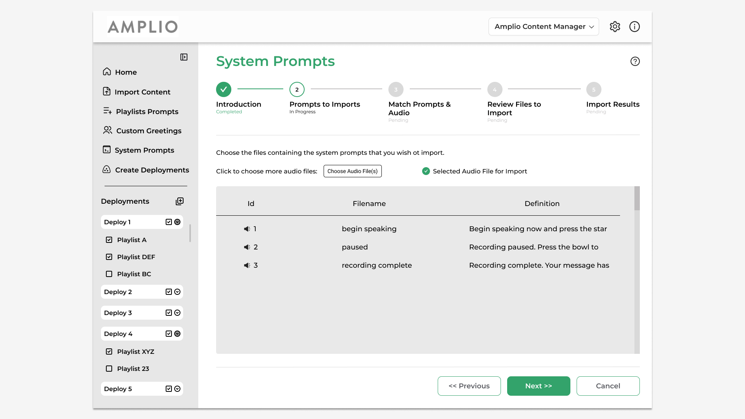Click 'Recording paused. Press the bowl to' definition
This screenshot has width=745, height=419.
(x=534, y=247)
